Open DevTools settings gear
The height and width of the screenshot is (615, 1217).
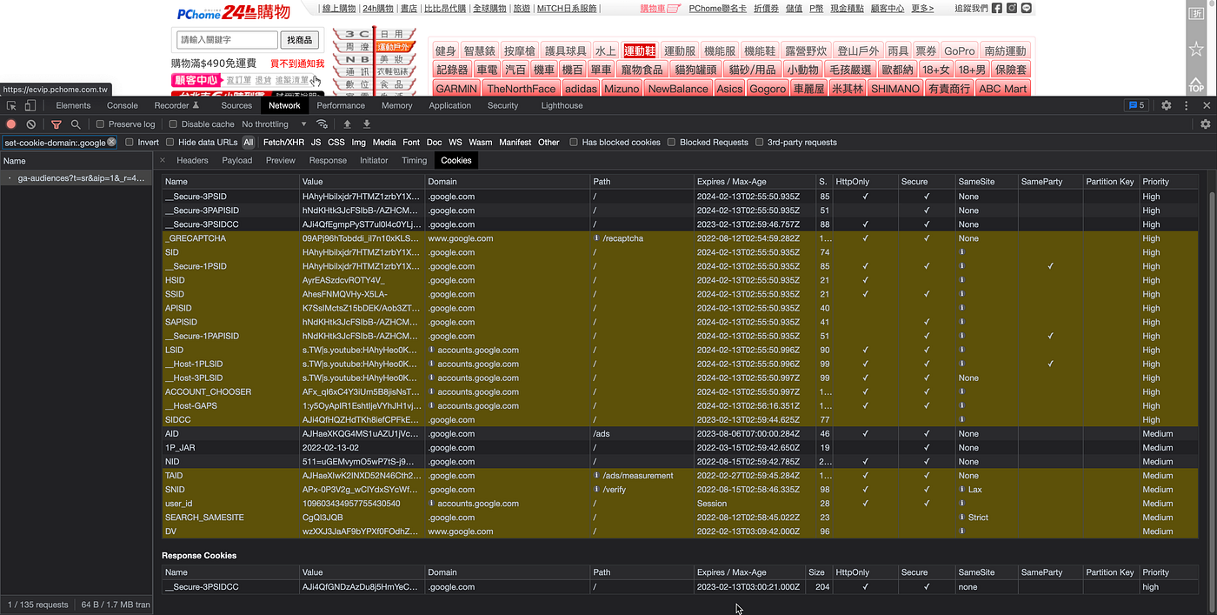point(1167,105)
